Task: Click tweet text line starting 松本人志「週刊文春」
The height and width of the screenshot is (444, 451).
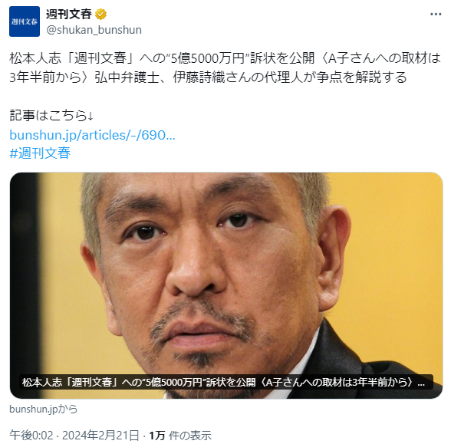Action: pos(225,58)
